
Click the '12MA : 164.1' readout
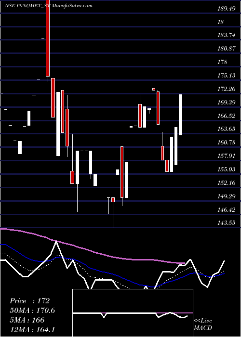32,329
